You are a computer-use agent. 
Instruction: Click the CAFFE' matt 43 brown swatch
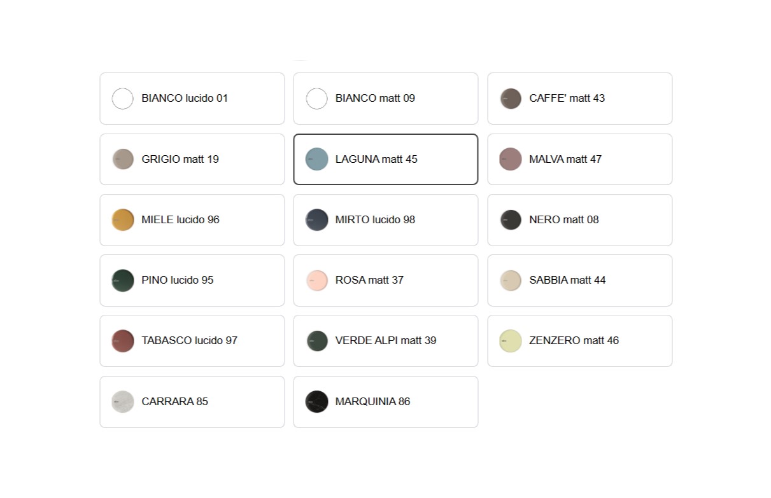[511, 99]
